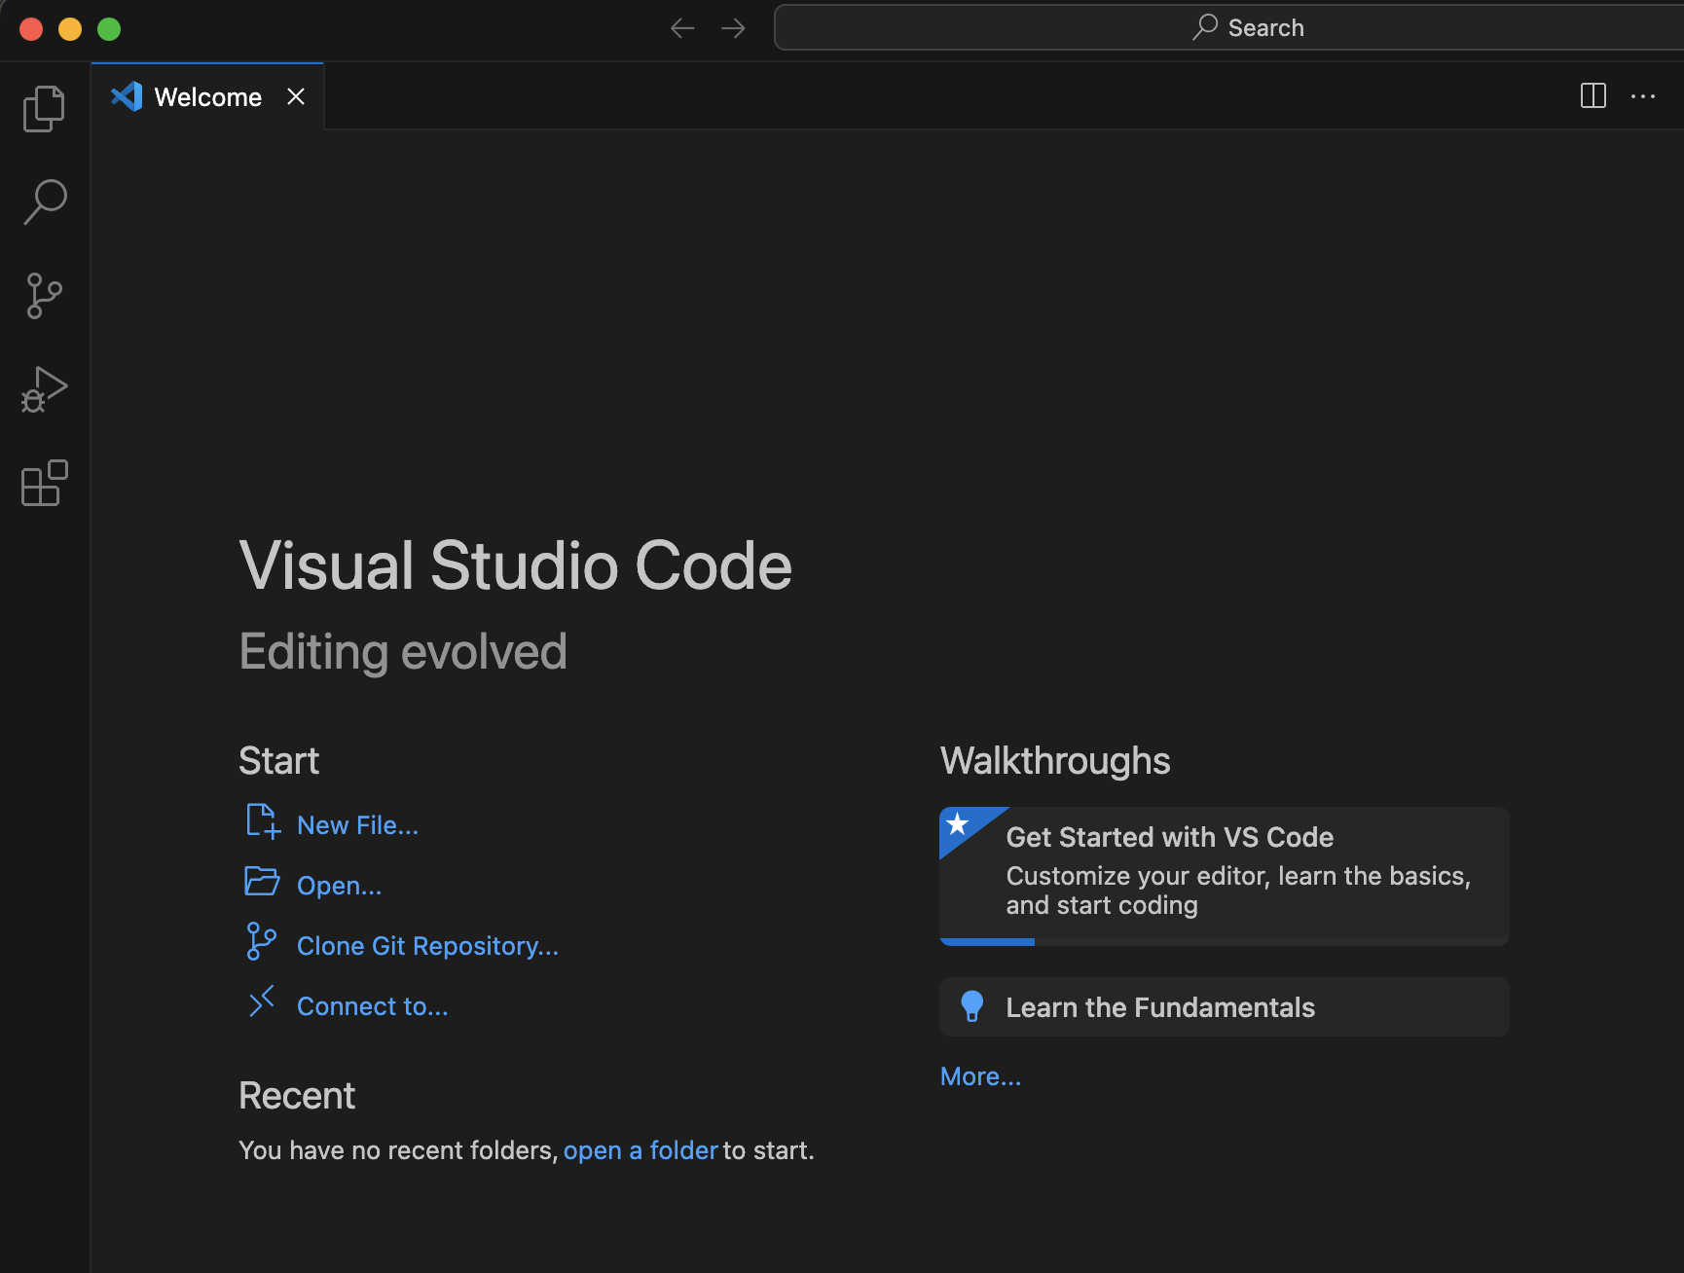Open the Search view in activity bar

coord(44,201)
